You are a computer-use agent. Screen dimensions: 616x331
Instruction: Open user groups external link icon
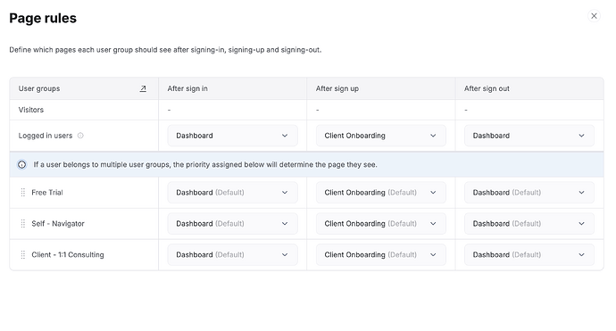click(143, 88)
